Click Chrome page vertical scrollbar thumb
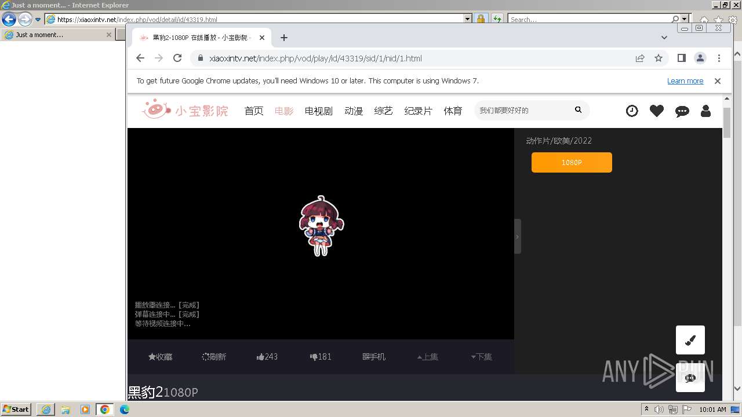Screen dimensions: 742x417 tap(727, 122)
